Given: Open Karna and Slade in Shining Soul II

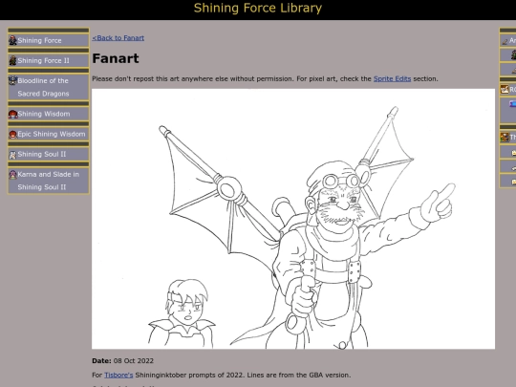Looking at the screenshot, I should pos(49,181).
